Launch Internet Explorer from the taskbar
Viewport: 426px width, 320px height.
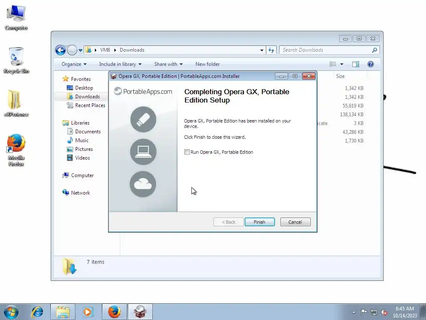click(x=37, y=312)
